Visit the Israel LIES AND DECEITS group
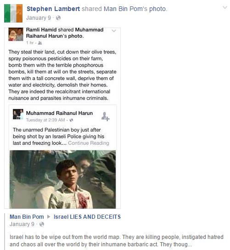The height and width of the screenshot is (250, 230). point(87,216)
